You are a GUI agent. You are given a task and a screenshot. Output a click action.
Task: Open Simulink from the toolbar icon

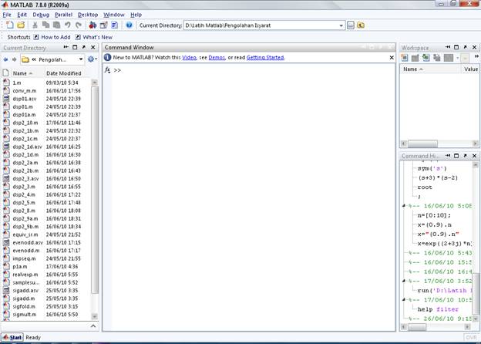coord(92,25)
